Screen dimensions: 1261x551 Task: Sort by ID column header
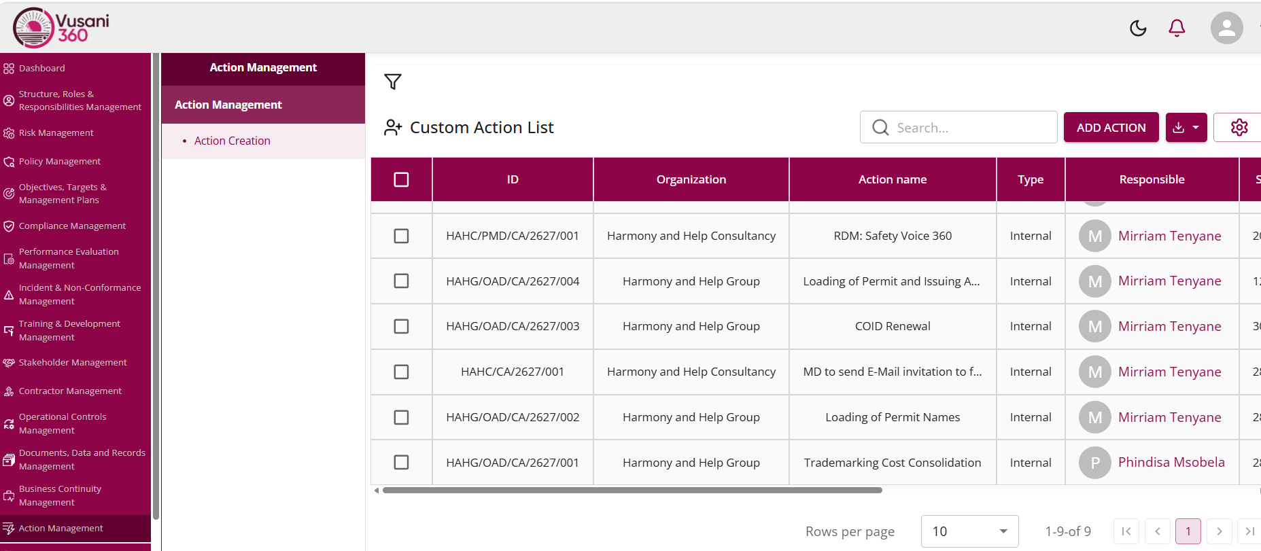click(513, 179)
